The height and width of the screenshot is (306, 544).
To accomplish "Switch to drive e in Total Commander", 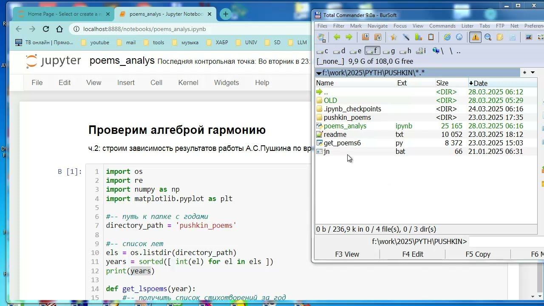I will (x=356, y=51).
